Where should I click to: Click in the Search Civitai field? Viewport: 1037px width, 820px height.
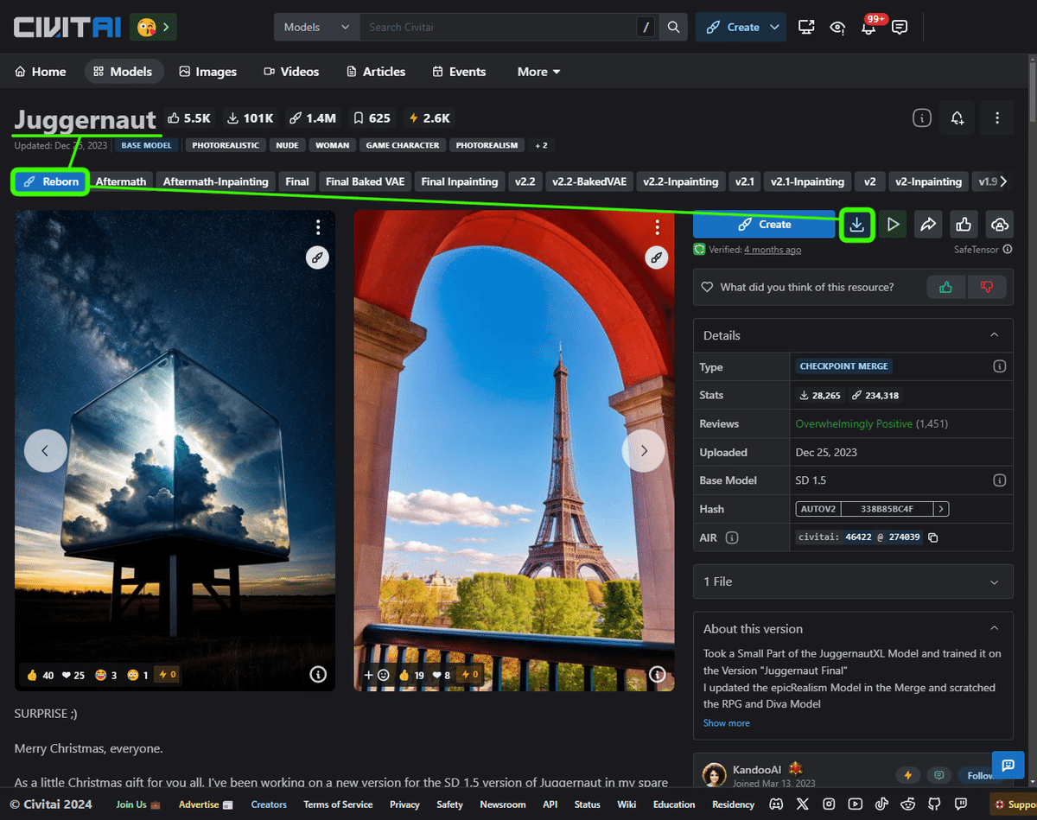click(498, 27)
